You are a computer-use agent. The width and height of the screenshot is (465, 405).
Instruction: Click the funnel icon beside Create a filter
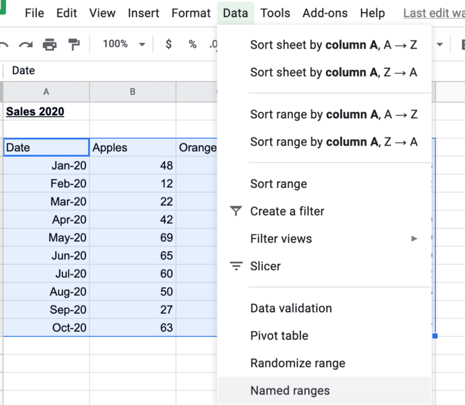(236, 211)
